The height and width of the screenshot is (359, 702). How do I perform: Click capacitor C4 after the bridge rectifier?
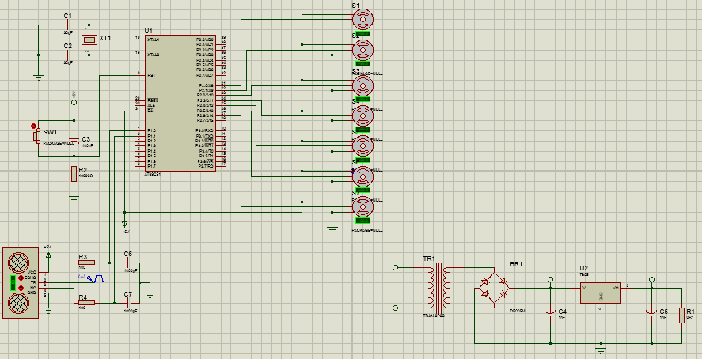click(550, 314)
